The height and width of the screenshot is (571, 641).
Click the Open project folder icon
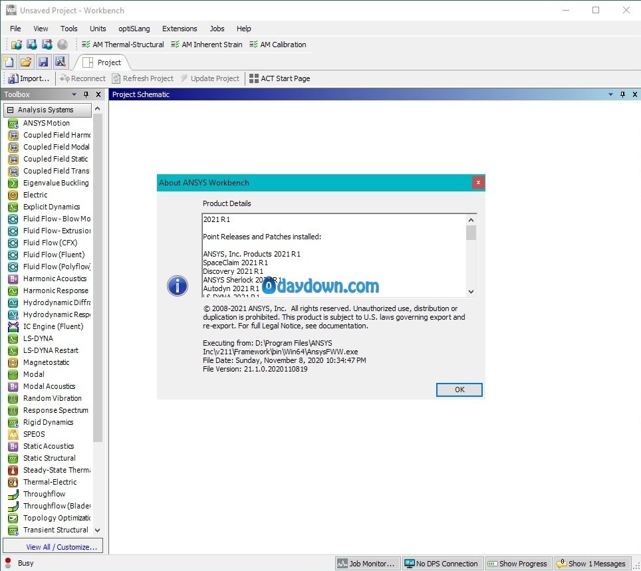[26, 62]
